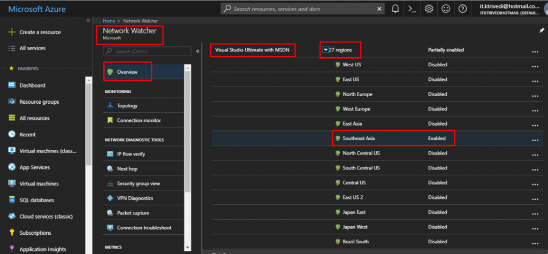Collapse the left favorites sidebar
Image resolution: width=548 pixels, height=254 pixels.
click(88, 20)
